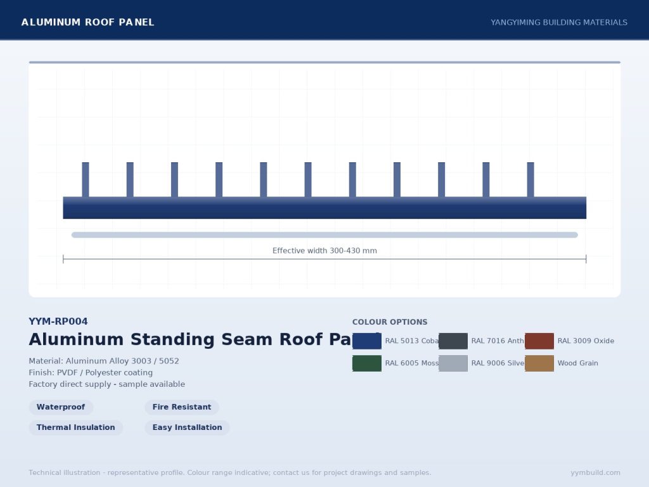Click the Finish: PVDF / Polyester coating line
Image resolution: width=649 pixels, height=487 pixels.
(91, 373)
